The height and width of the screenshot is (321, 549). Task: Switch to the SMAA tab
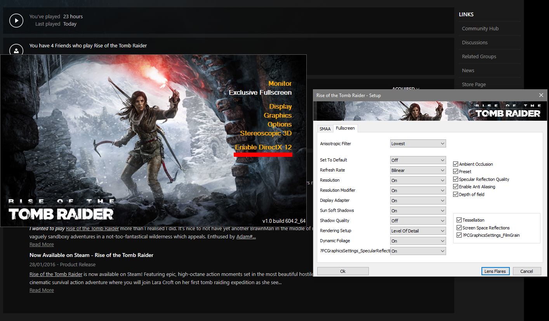click(x=325, y=128)
